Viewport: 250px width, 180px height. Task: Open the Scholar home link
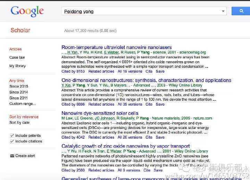tap(20, 30)
